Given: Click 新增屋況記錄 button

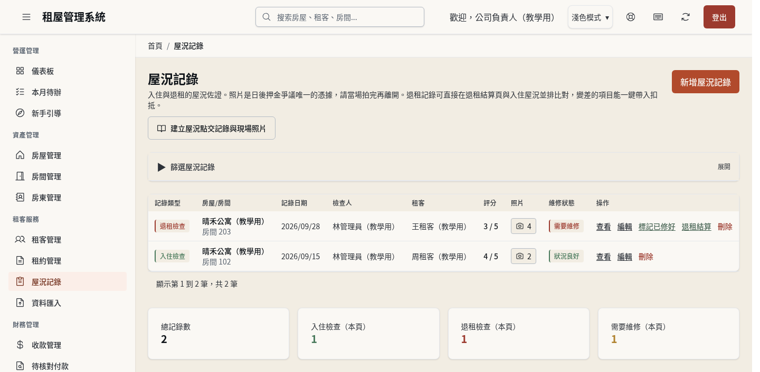Looking at the screenshot, I should tap(706, 82).
